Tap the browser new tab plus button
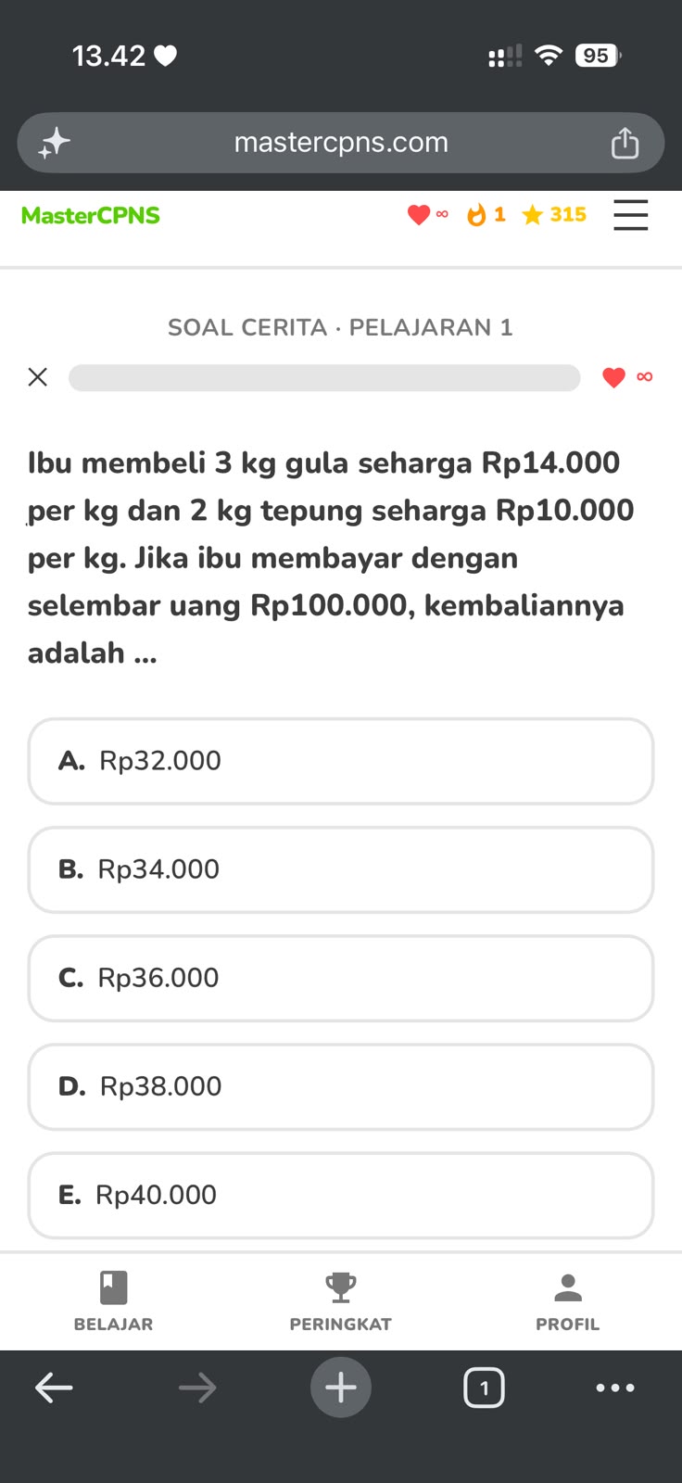Screen dimensions: 682x1483 [x=341, y=1388]
